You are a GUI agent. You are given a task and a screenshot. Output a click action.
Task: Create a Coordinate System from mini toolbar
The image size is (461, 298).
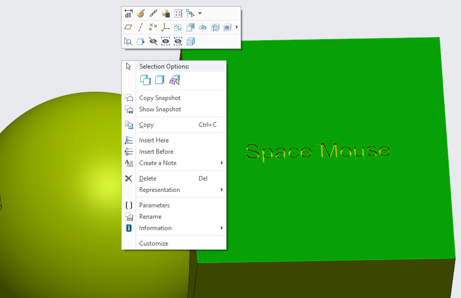(165, 27)
